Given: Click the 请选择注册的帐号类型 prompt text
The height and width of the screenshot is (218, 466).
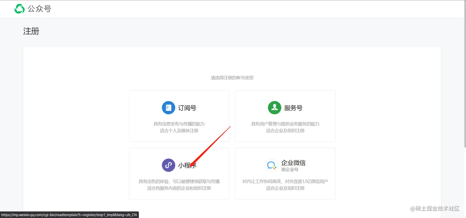Looking at the screenshot, I should click(x=232, y=78).
